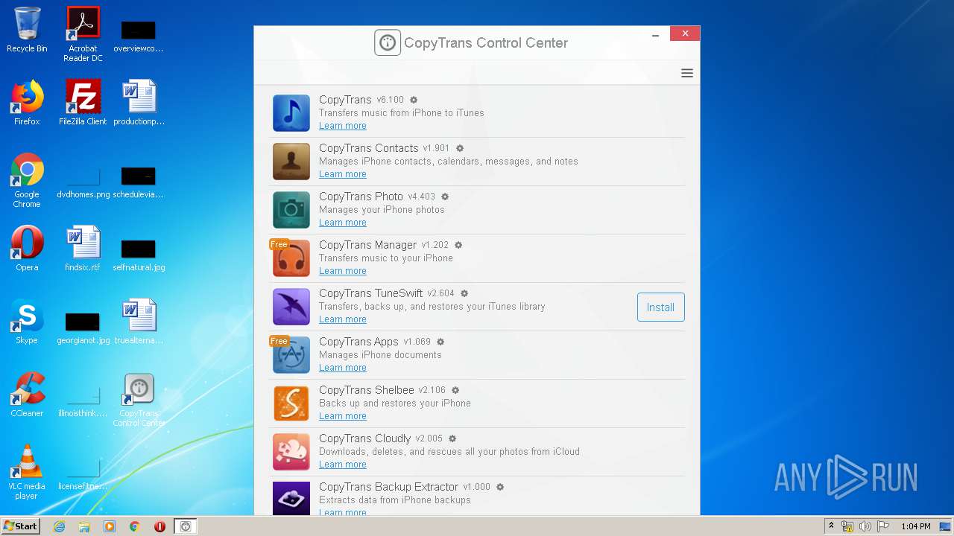Follow Learn more link under CopyTrans

pos(343,126)
